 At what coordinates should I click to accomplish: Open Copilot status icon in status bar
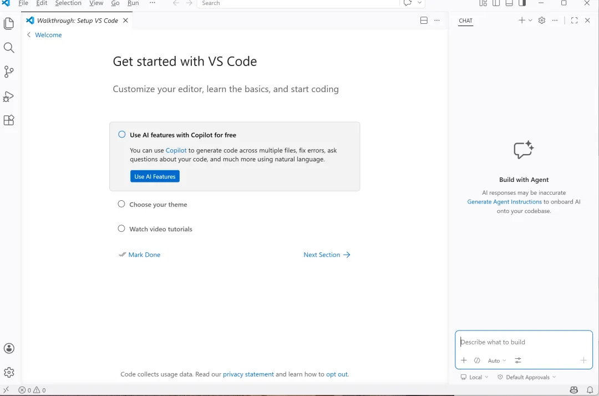coord(574,390)
